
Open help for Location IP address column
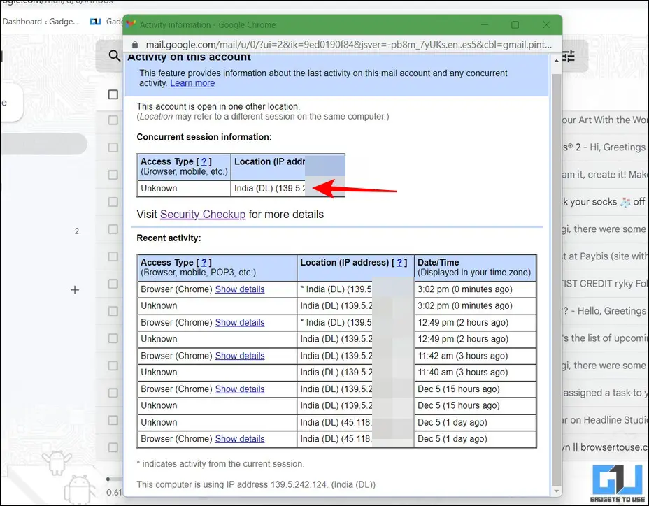tap(399, 263)
